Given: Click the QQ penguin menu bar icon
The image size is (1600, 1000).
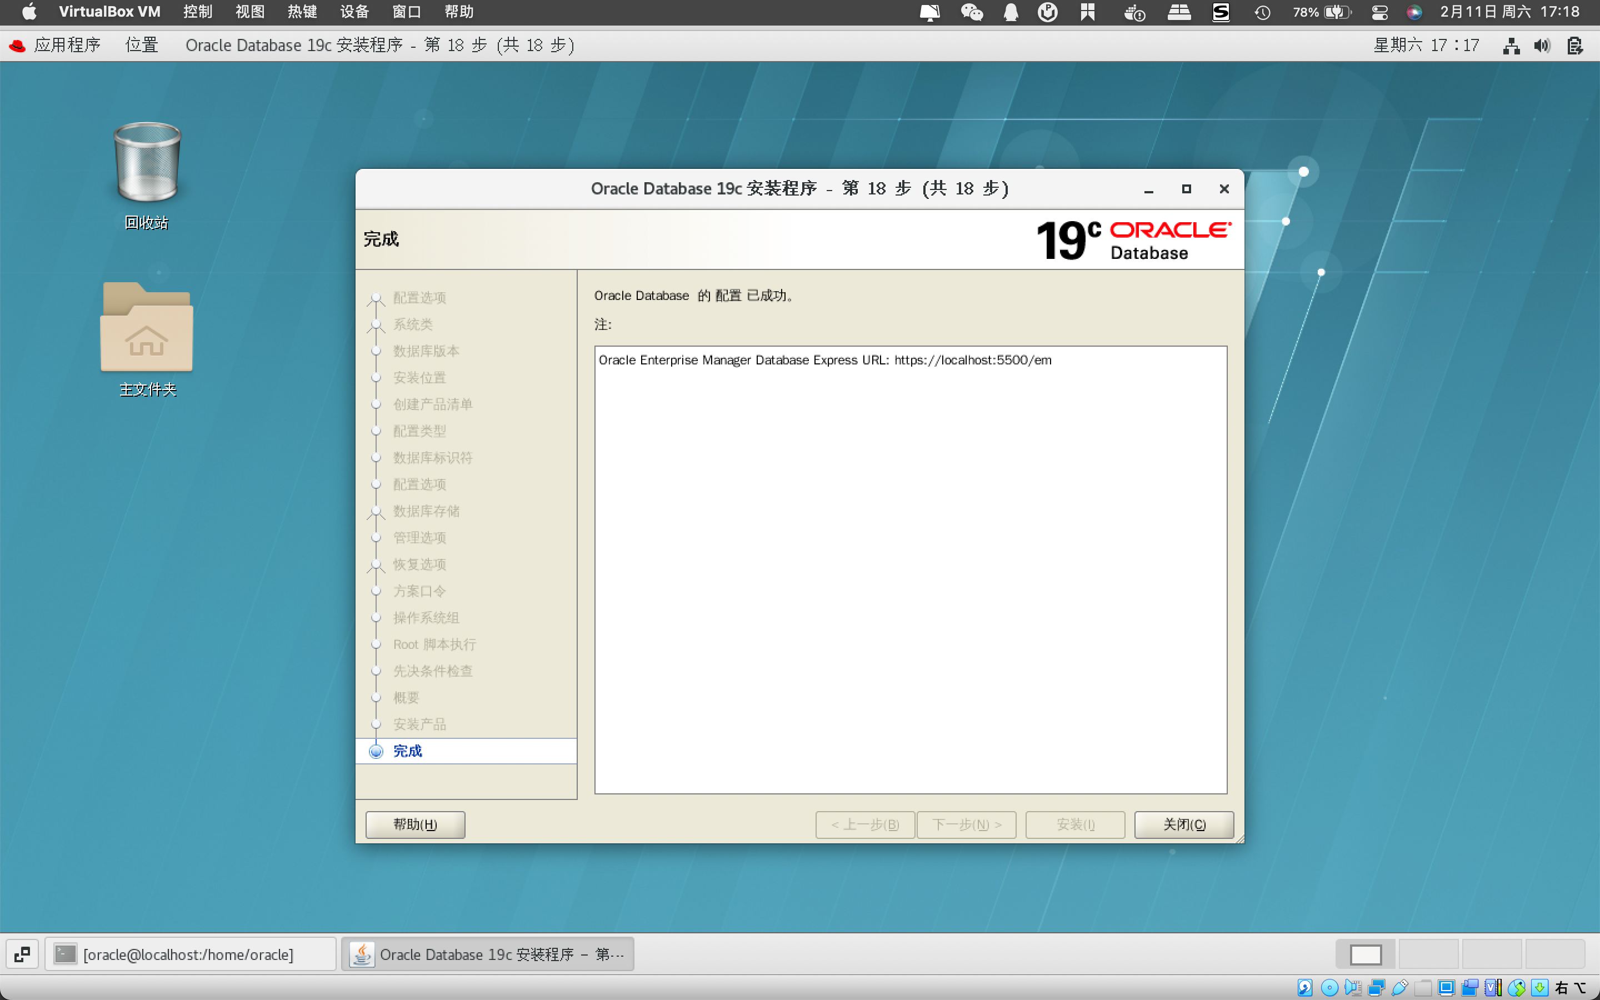Looking at the screenshot, I should (x=1010, y=12).
